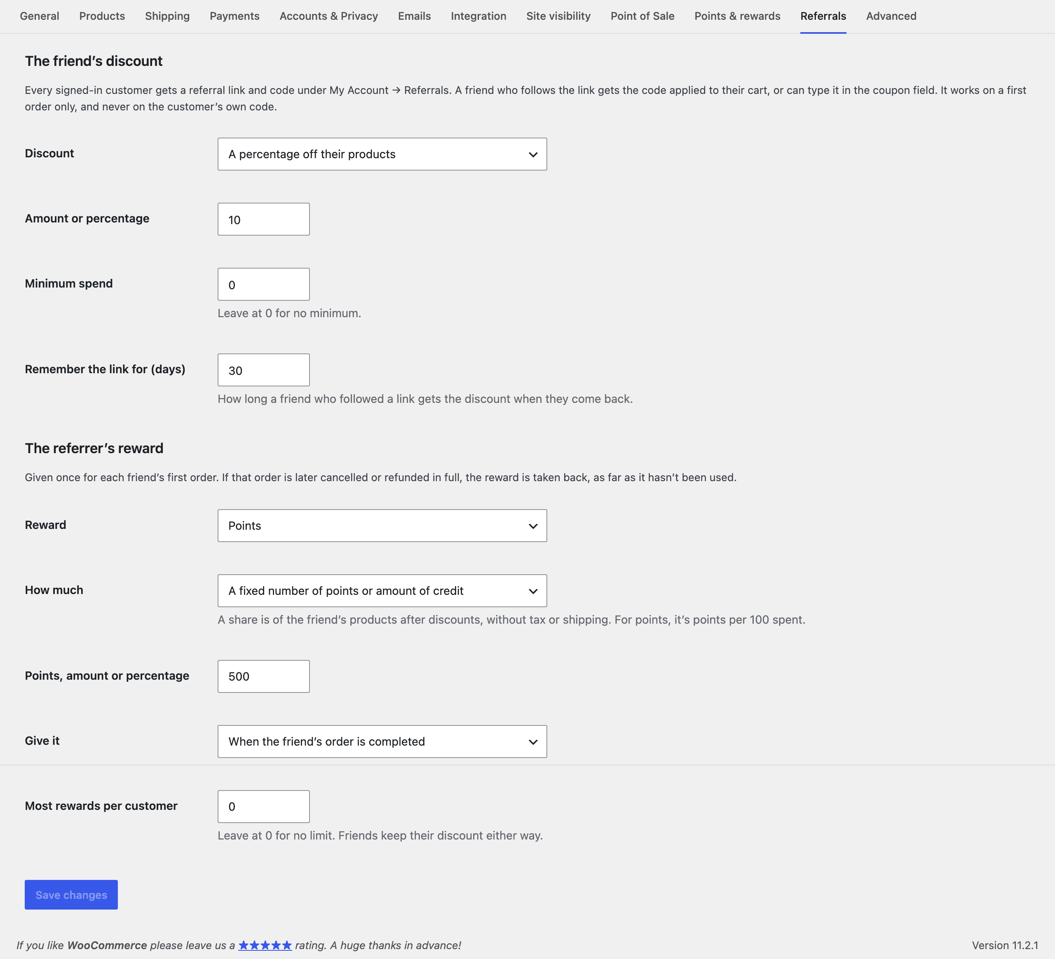Switch to the Advanced tab
The height and width of the screenshot is (959, 1055).
(891, 16)
